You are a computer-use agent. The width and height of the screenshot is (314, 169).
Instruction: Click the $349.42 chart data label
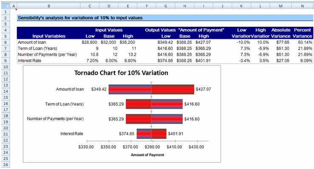click(99, 89)
